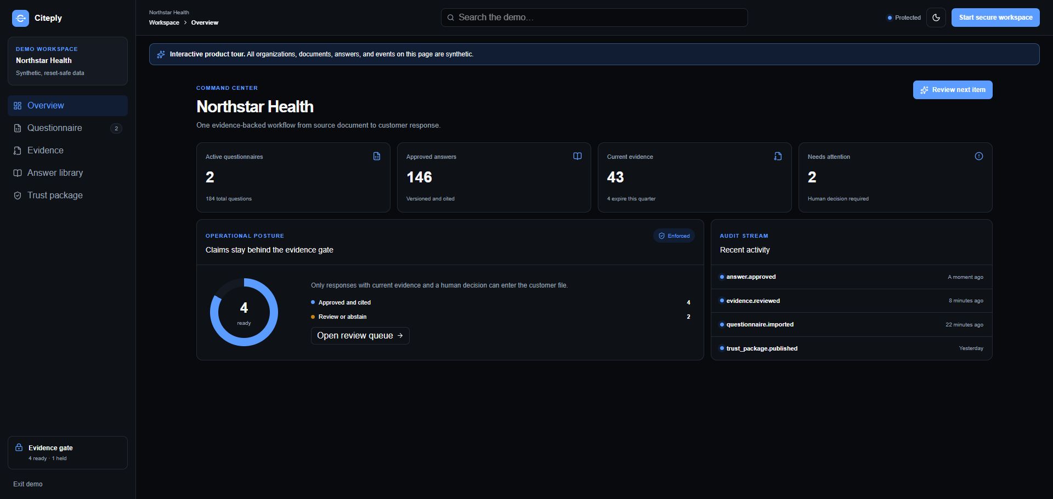Click the blue dot beside answer.approved

722,277
